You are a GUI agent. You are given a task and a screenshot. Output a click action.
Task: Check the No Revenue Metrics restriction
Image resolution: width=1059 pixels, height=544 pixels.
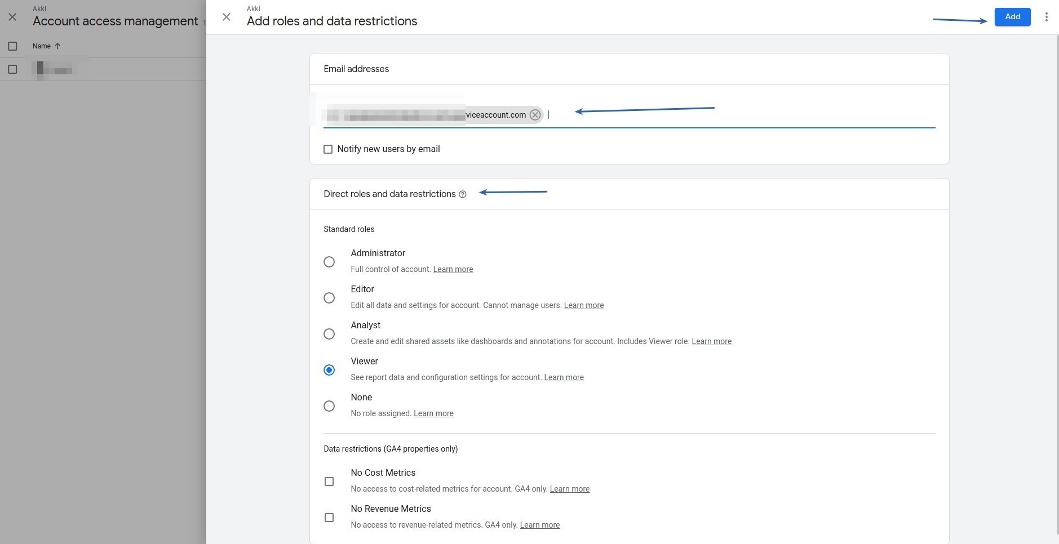(x=329, y=518)
